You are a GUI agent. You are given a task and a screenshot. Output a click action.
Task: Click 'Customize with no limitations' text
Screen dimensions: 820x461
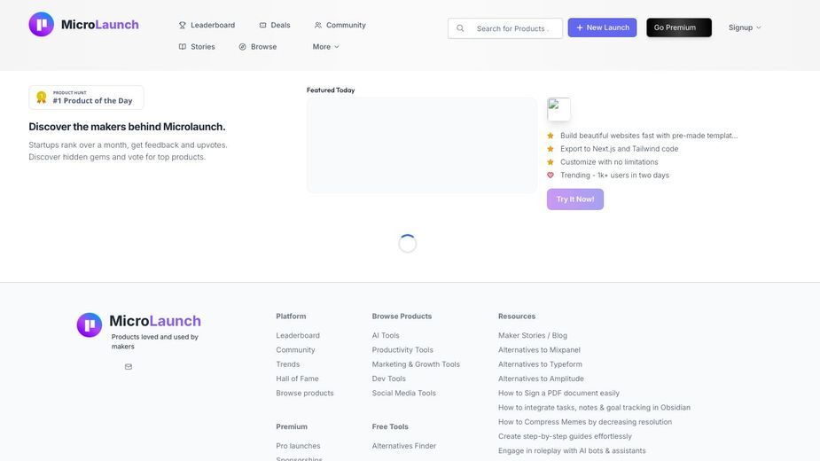point(609,162)
